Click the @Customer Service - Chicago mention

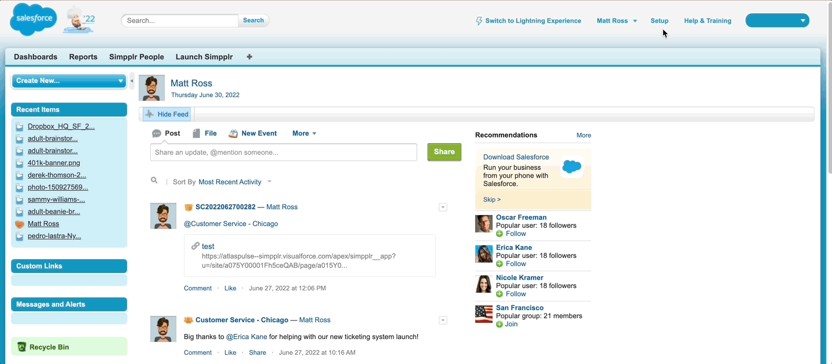click(231, 224)
